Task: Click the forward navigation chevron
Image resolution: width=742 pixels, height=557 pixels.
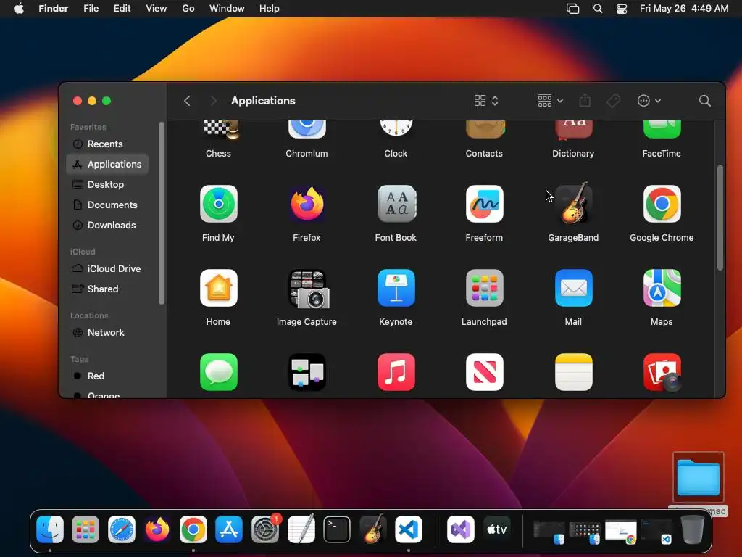Action: (x=214, y=101)
